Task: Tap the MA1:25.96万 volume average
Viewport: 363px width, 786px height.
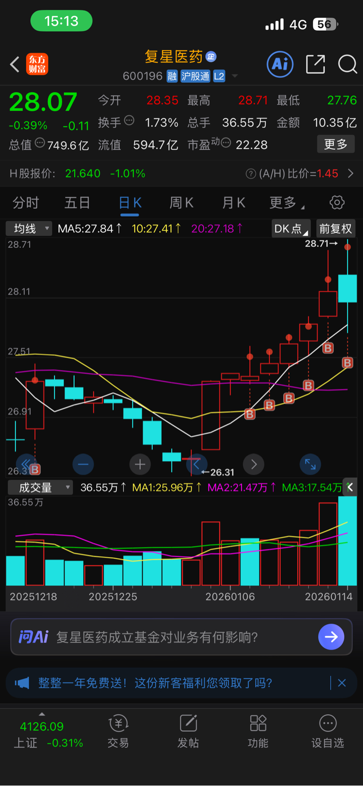Action: 167,487
